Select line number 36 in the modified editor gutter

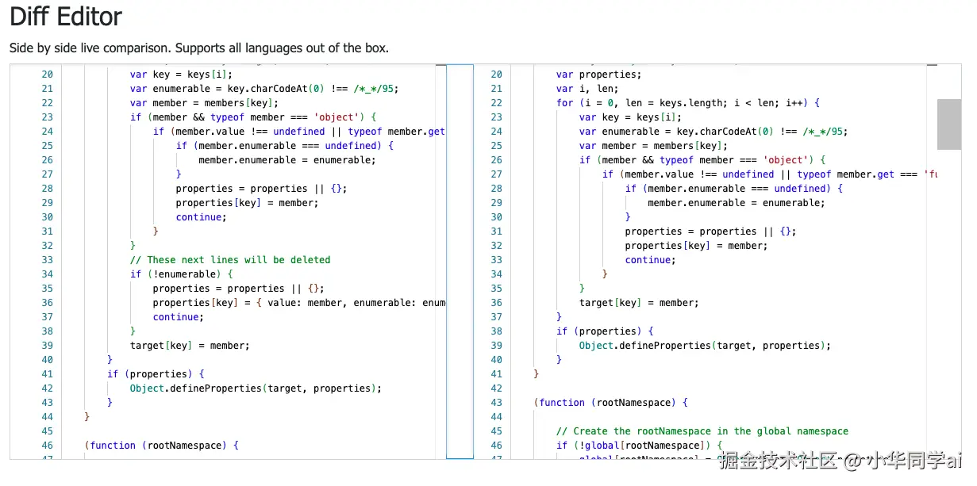point(496,303)
